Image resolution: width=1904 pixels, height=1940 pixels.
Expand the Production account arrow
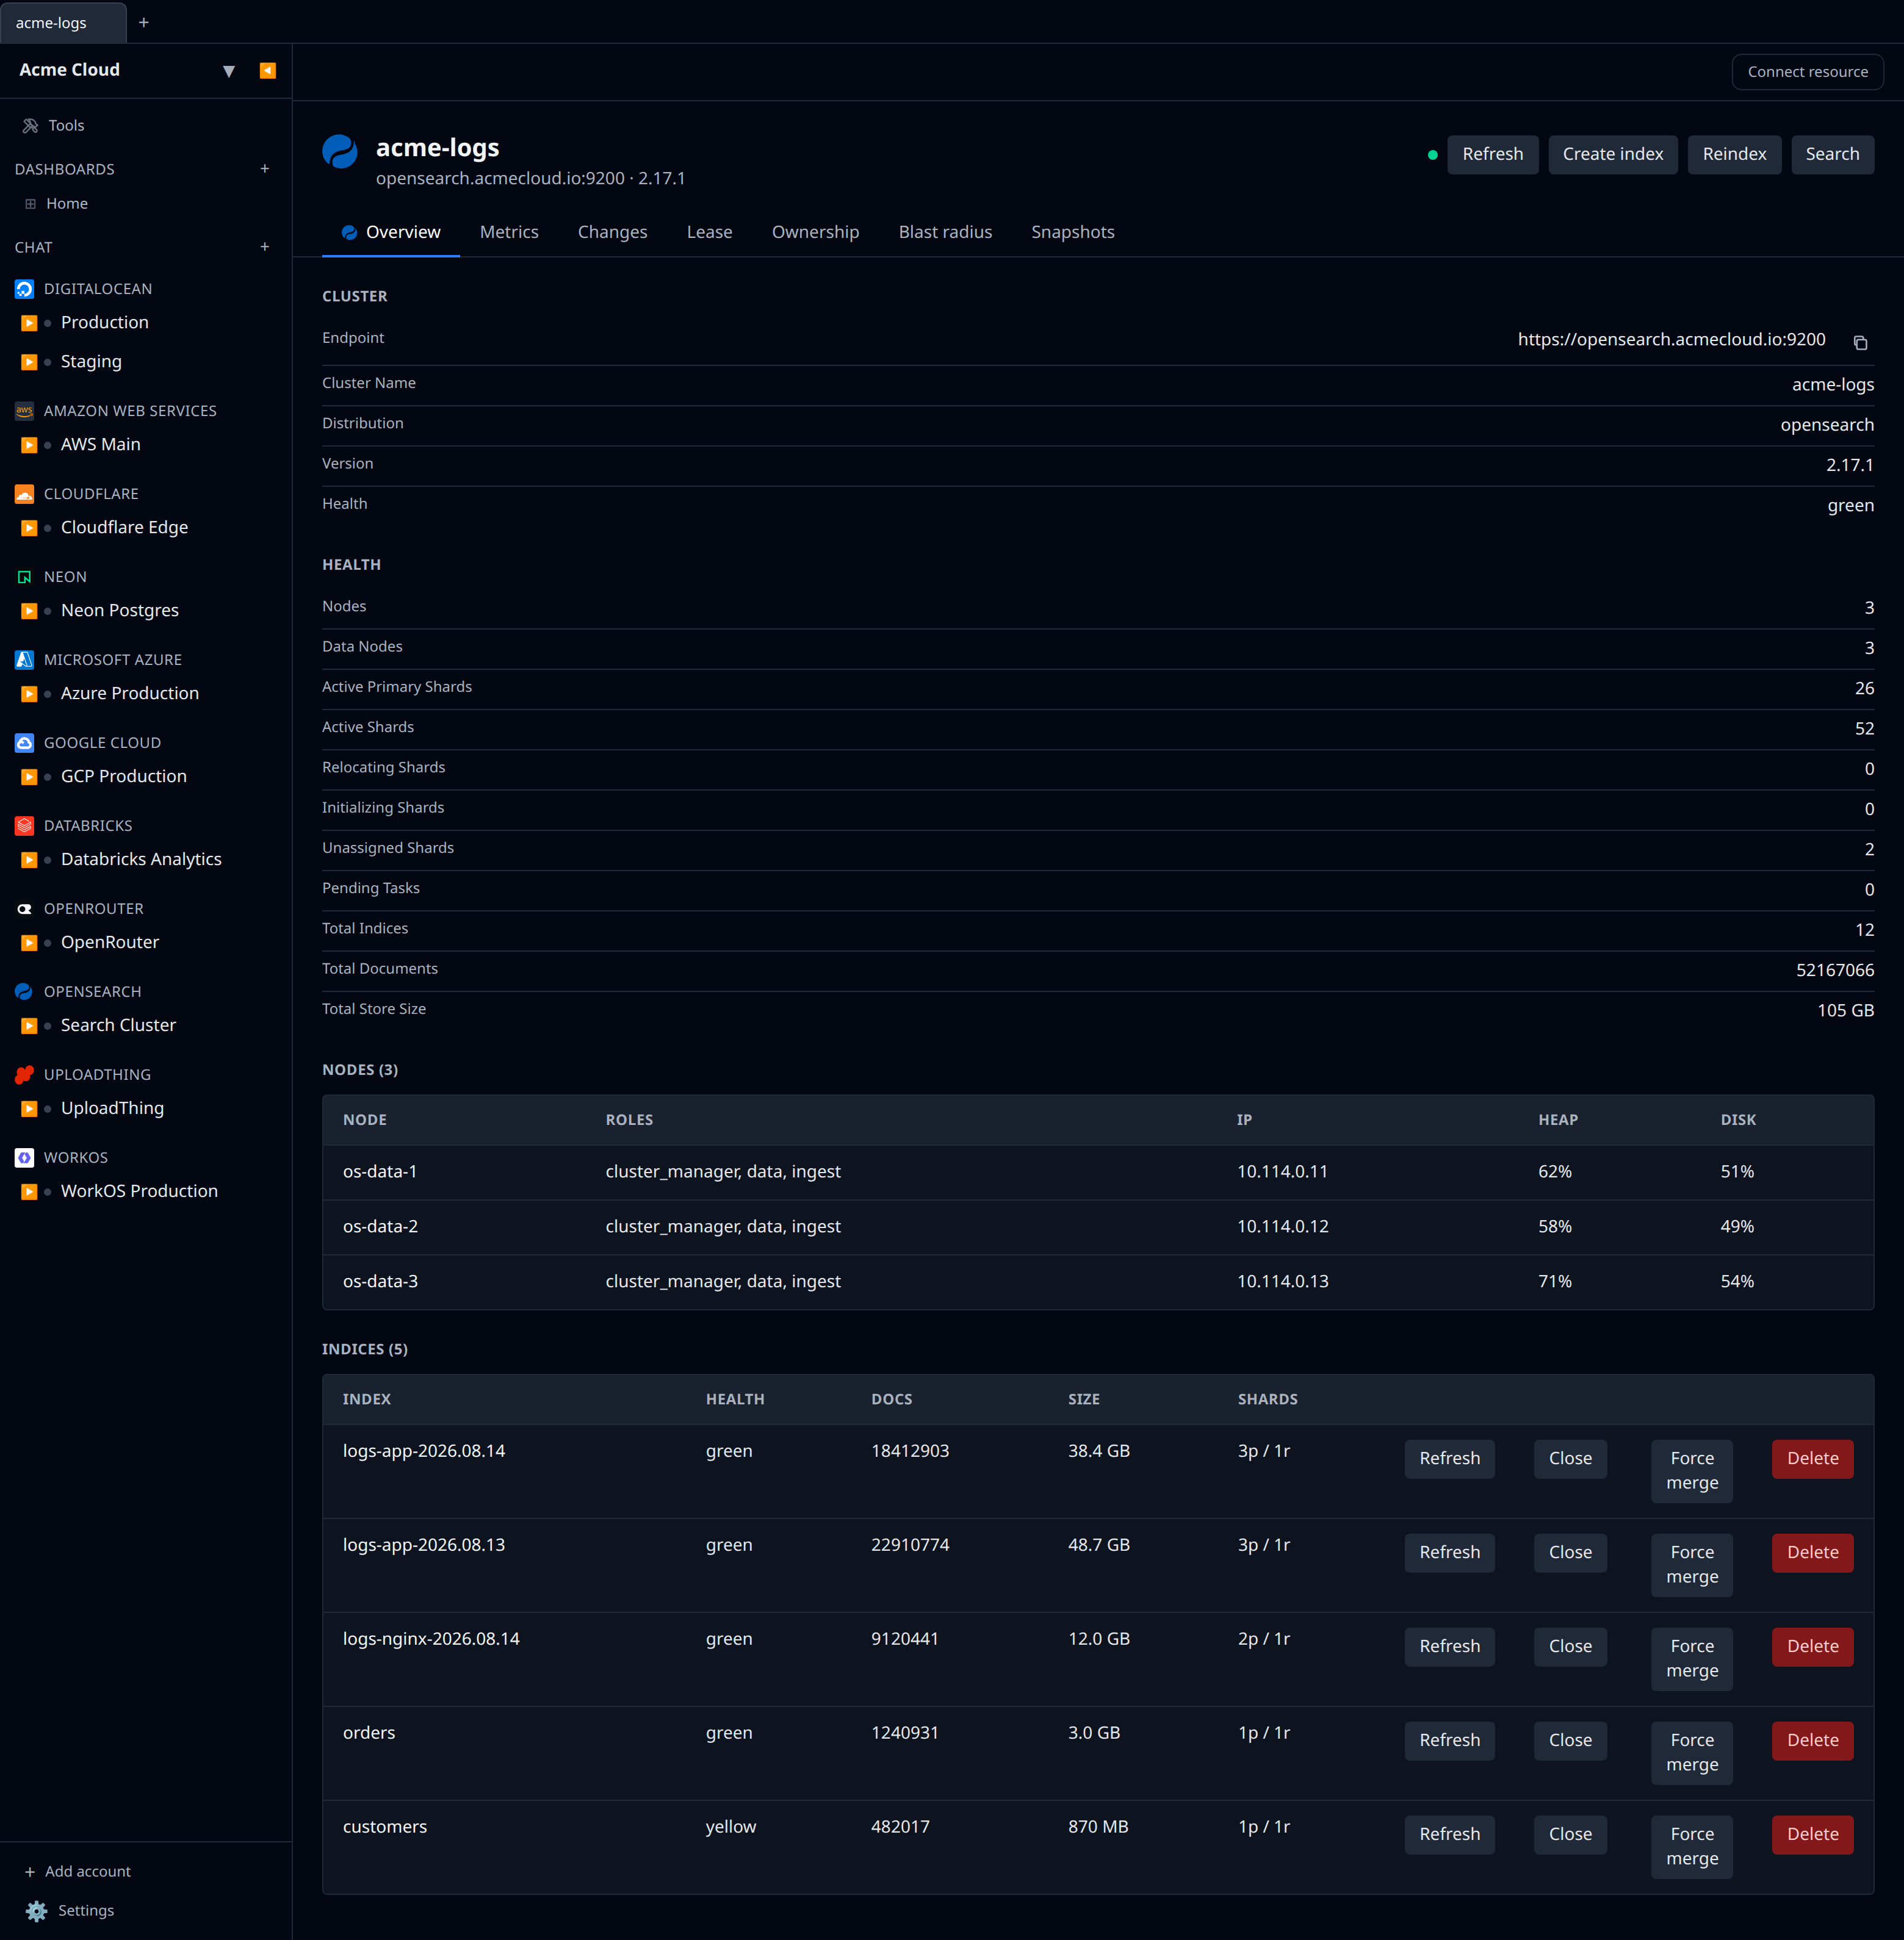pyautogui.click(x=29, y=323)
